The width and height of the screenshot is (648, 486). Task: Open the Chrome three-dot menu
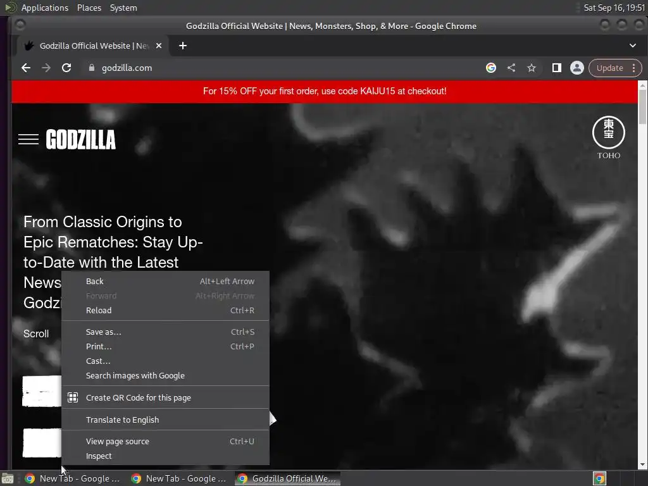(x=633, y=68)
